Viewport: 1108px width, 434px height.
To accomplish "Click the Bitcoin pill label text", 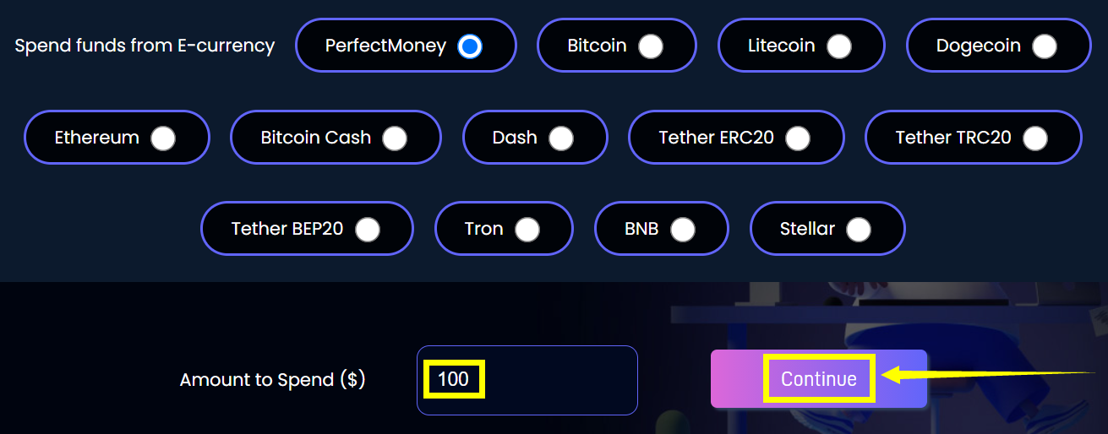I will (597, 46).
